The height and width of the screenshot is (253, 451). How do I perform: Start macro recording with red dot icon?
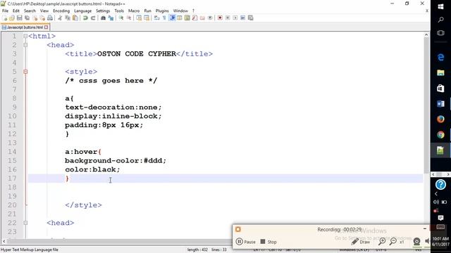click(x=220, y=18)
